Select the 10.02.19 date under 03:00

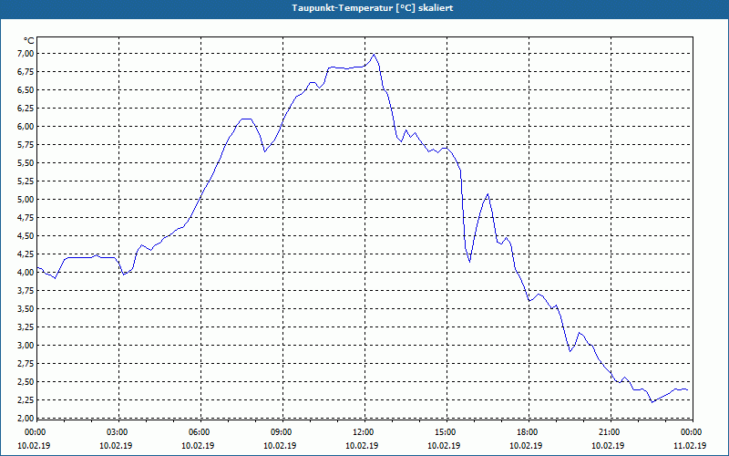pyautogui.click(x=116, y=446)
